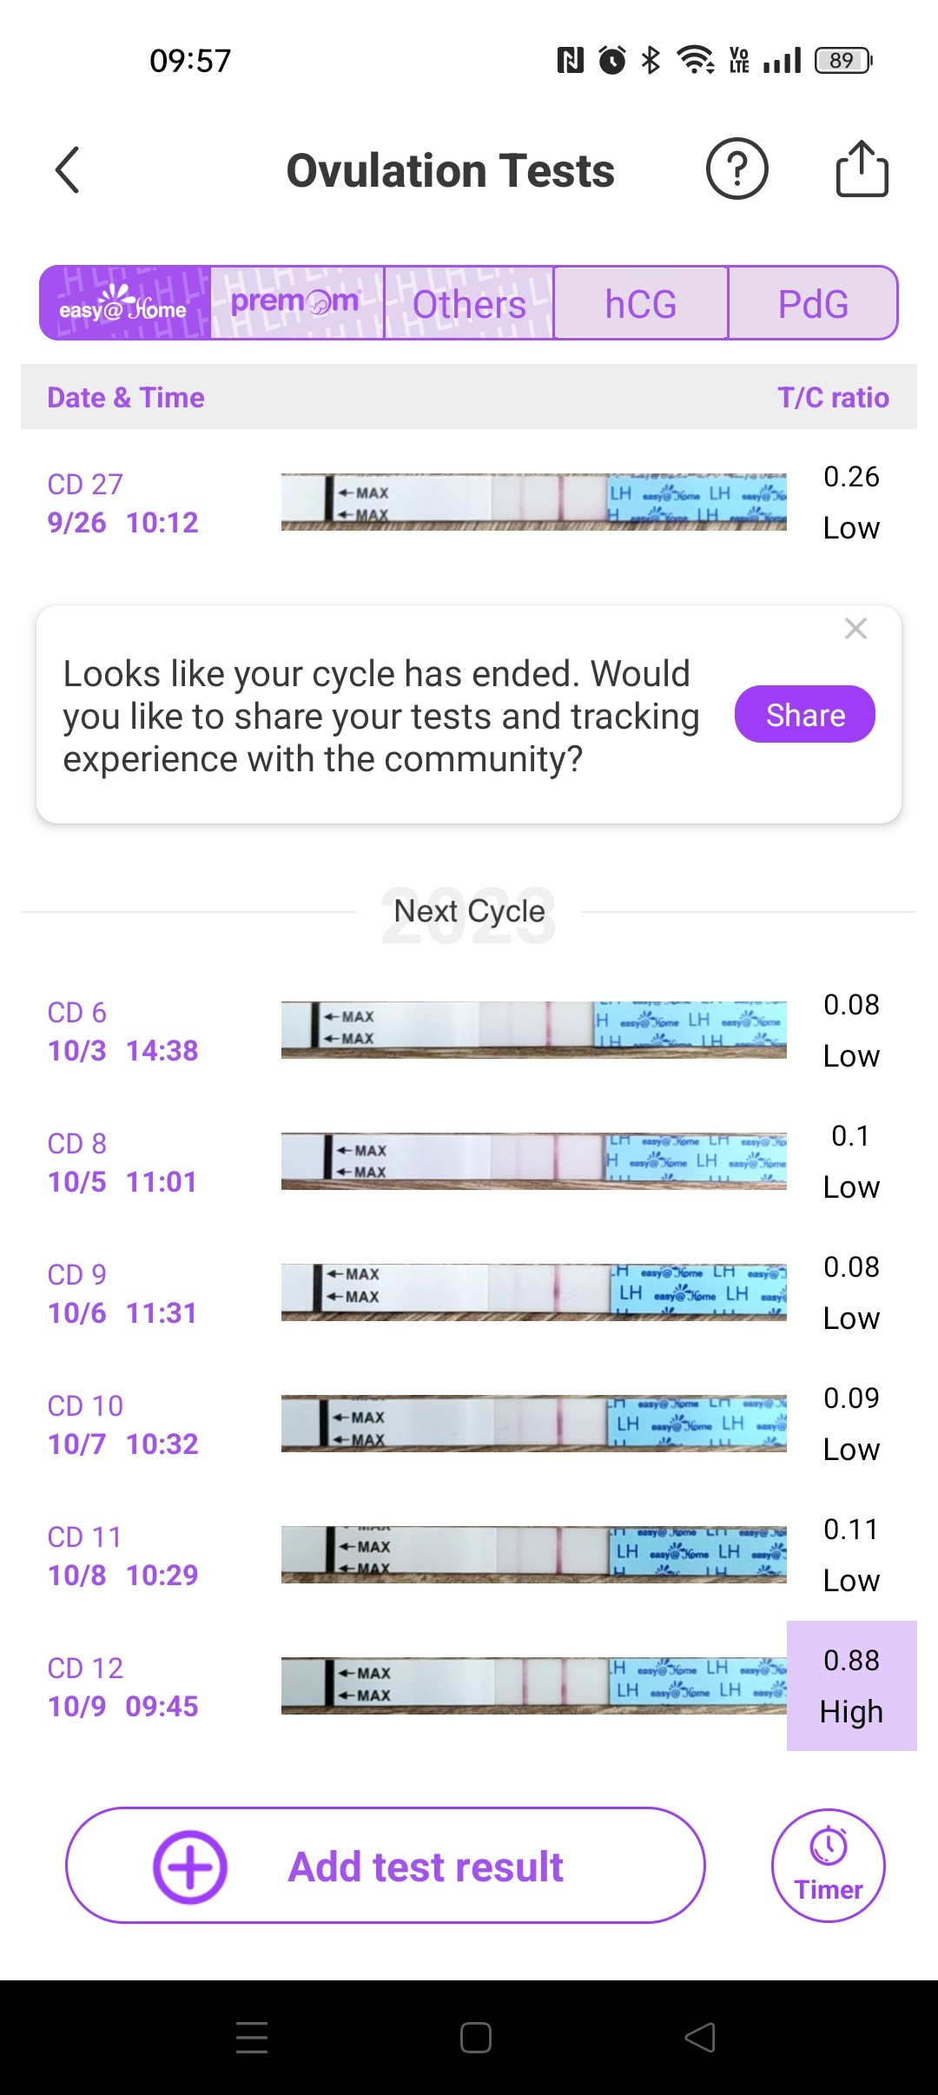
Task: Open the help question mark icon
Action: 737,169
